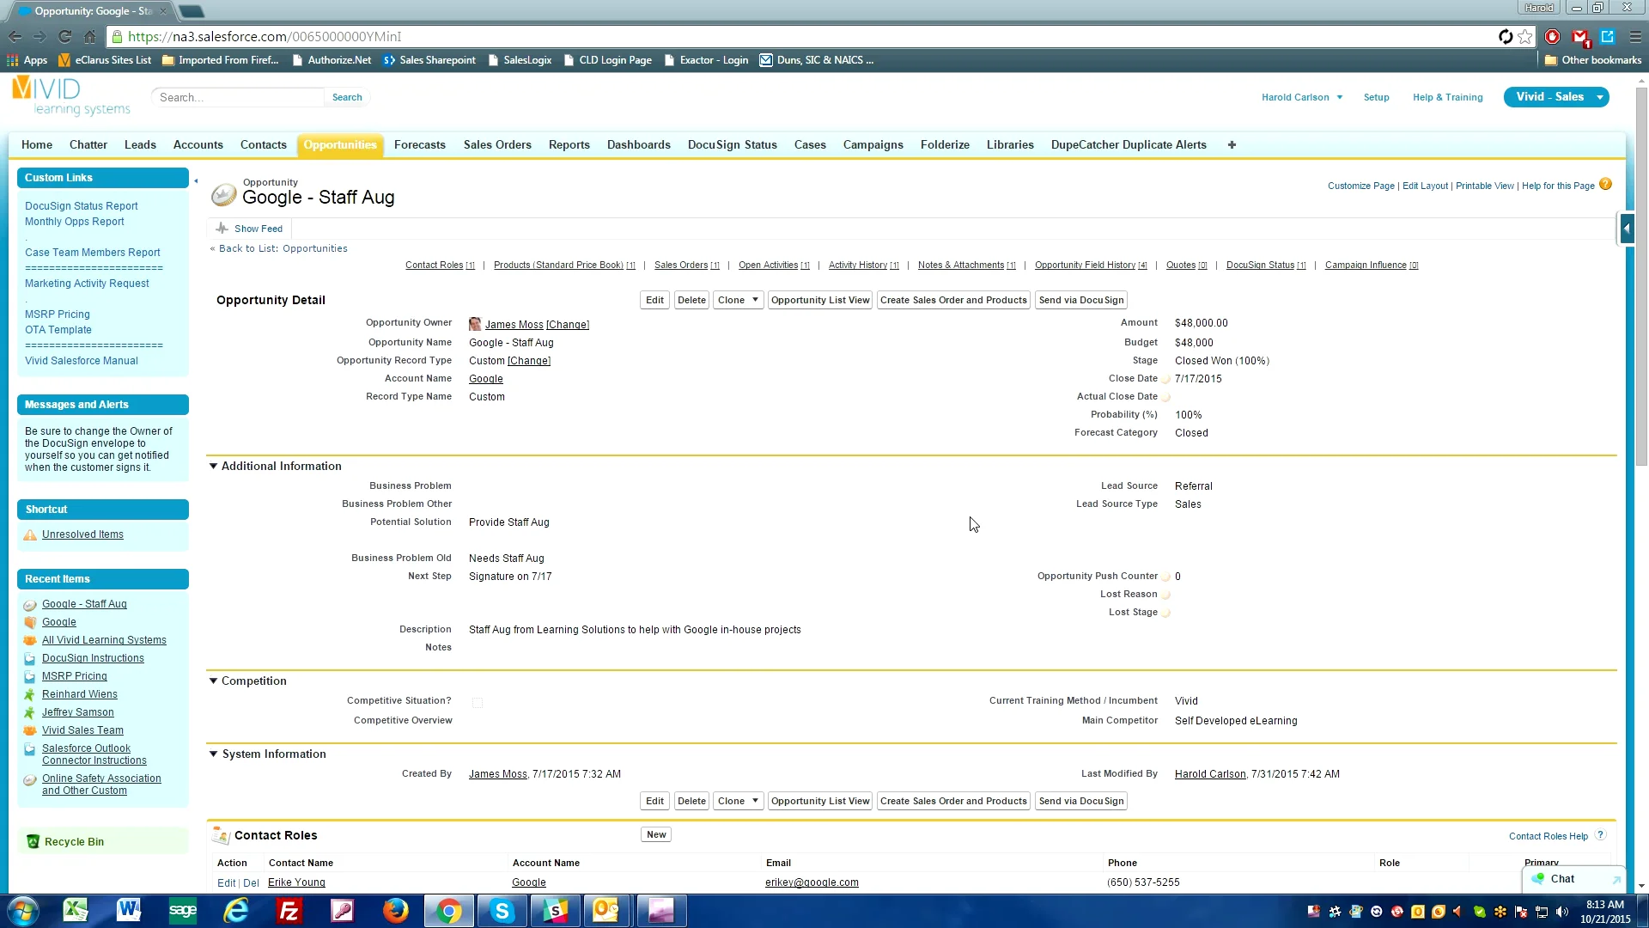The height and width of the screenshot is (928, 1649).
Task: Click the plus icon for all tabs
Action: click(1232, 145)
